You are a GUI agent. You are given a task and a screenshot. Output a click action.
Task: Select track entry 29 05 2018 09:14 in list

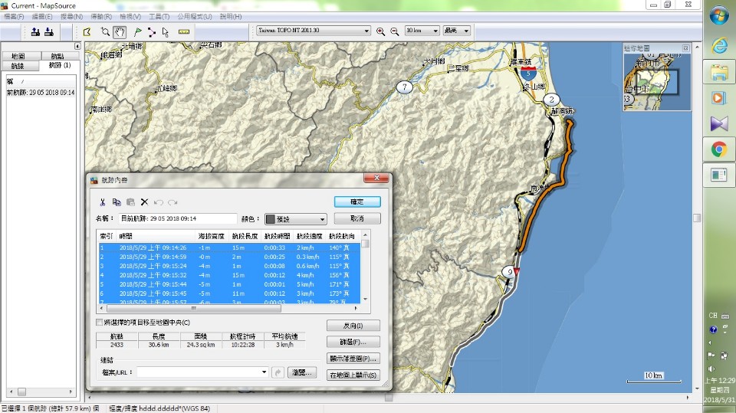[x=41, y=93]
